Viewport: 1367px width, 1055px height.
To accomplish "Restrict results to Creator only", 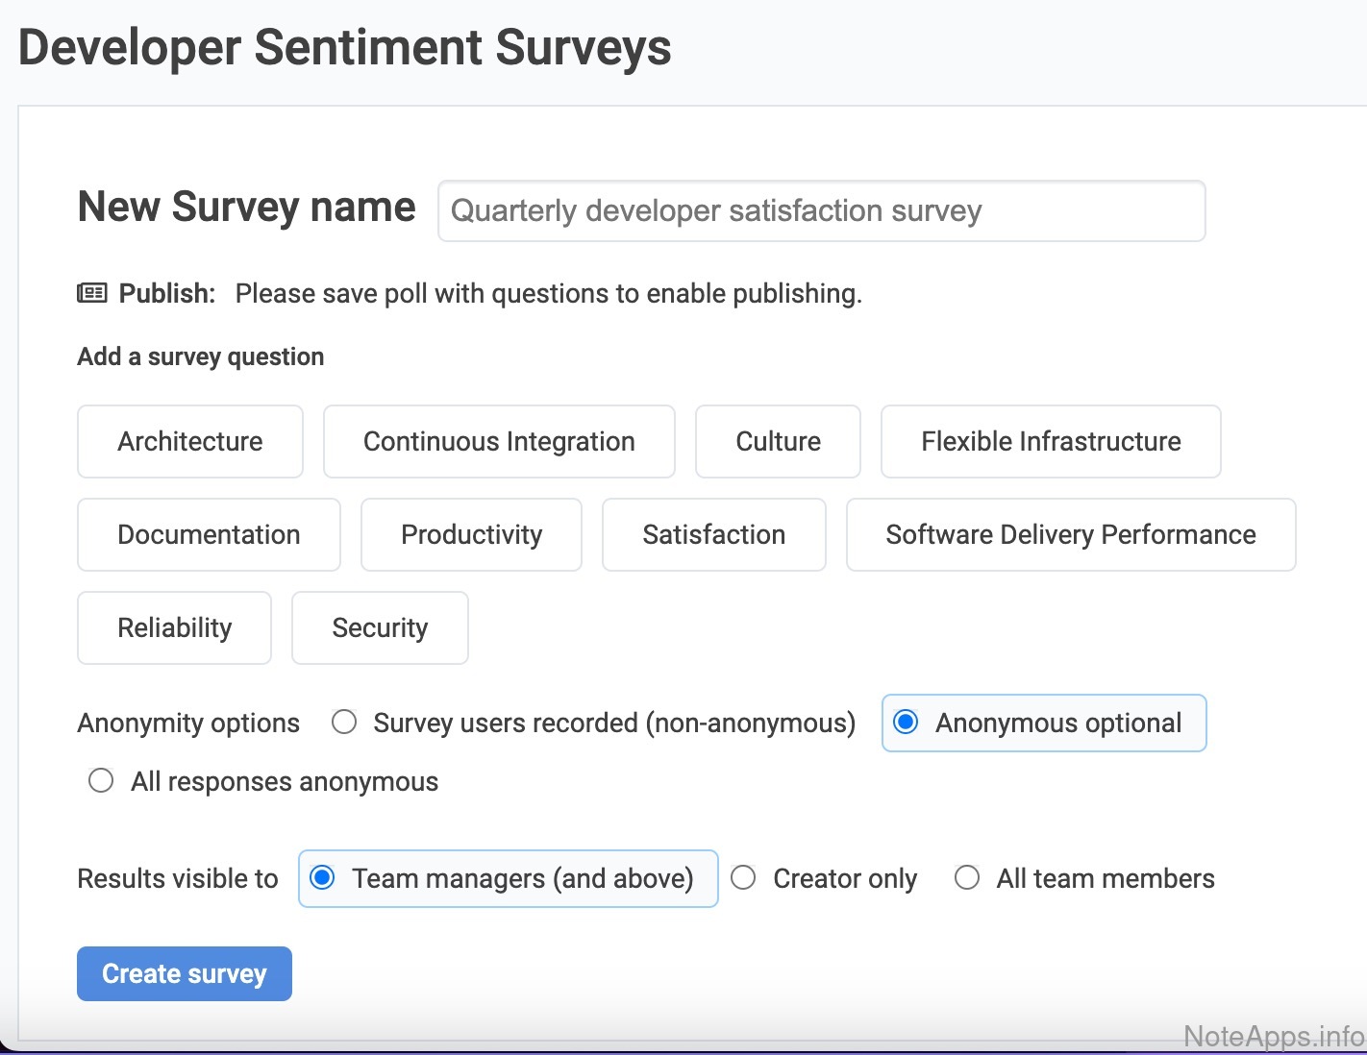I will point(743,878).
